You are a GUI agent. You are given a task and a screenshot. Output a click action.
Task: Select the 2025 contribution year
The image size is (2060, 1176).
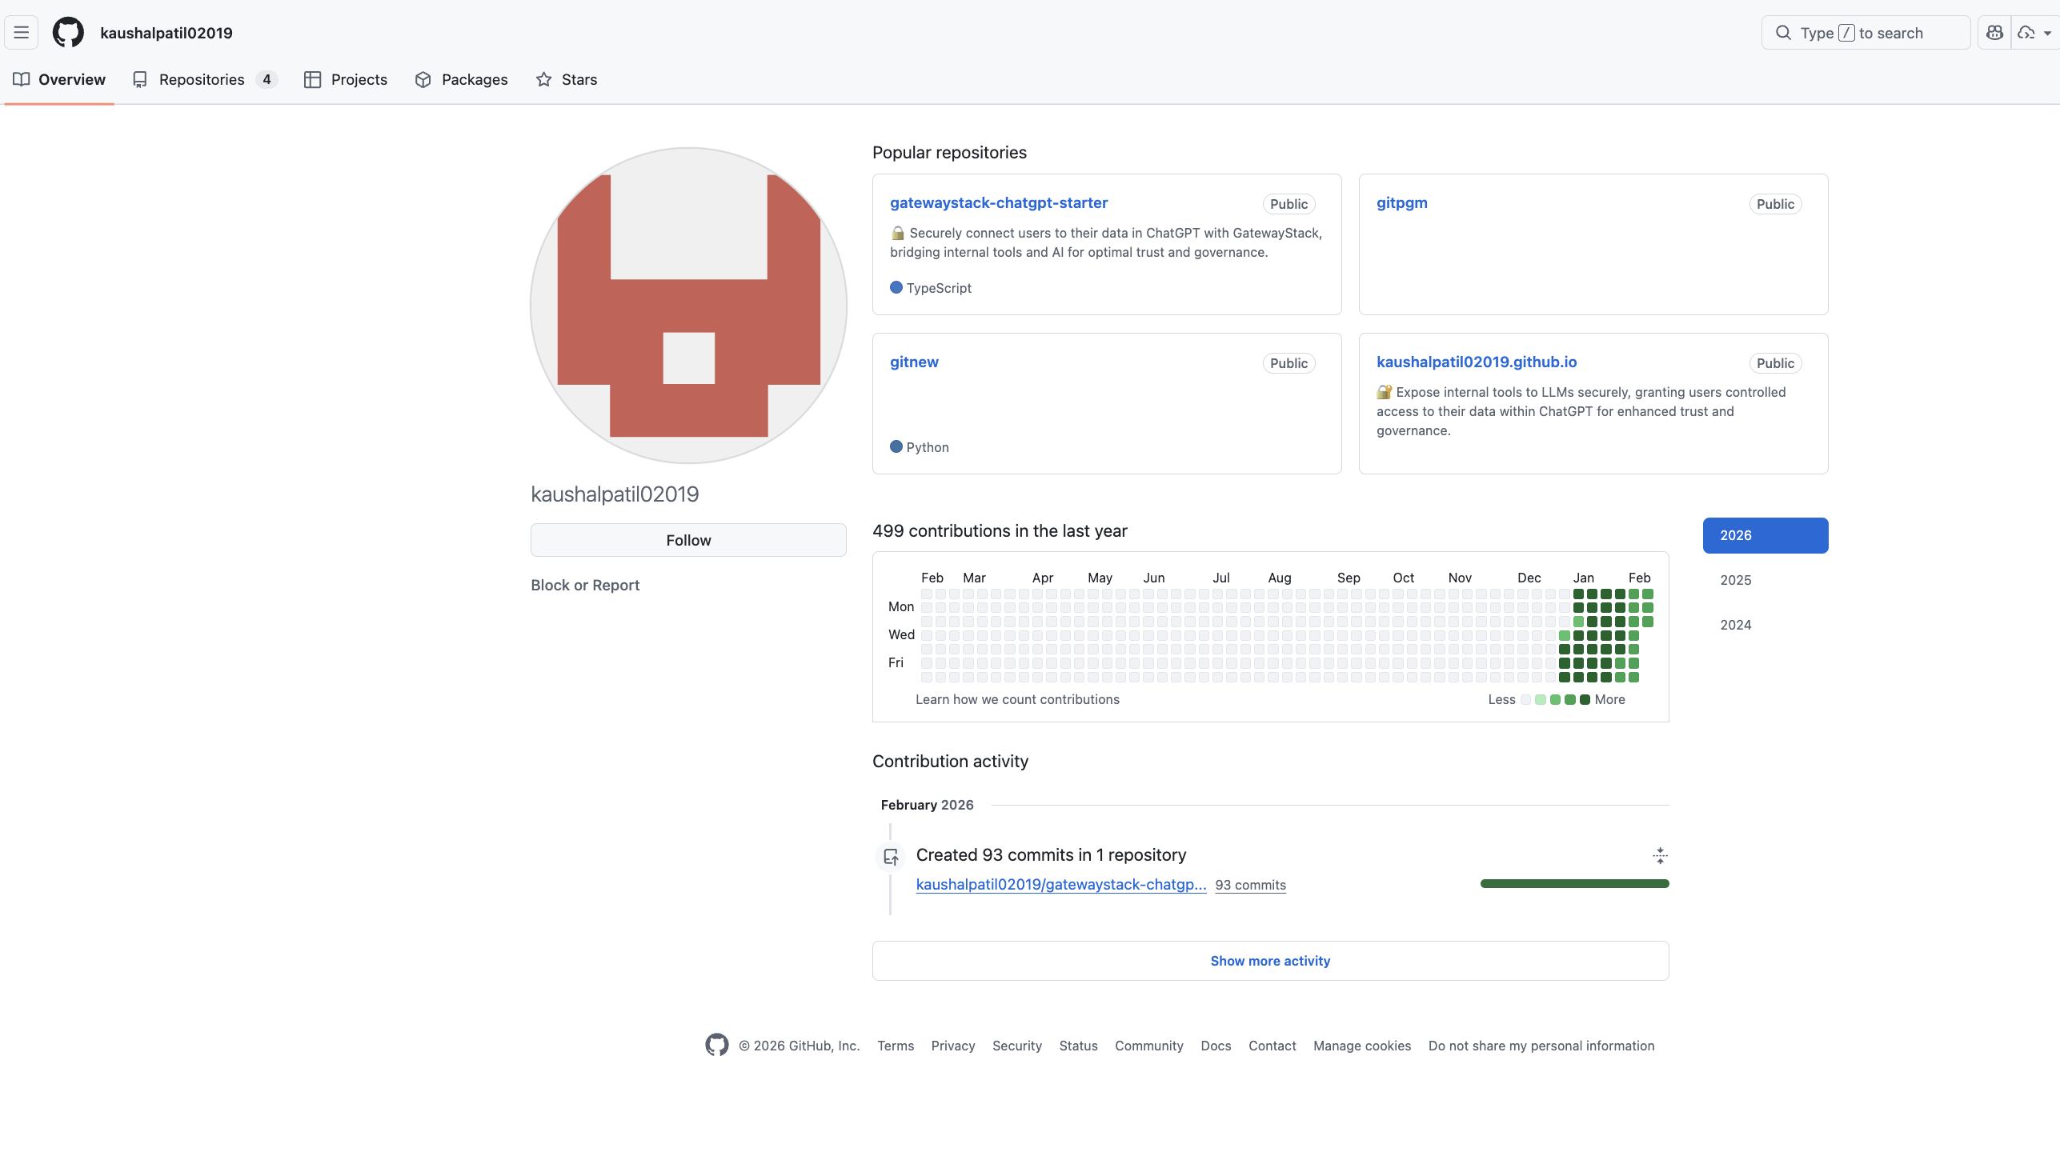pos(1735,580)
